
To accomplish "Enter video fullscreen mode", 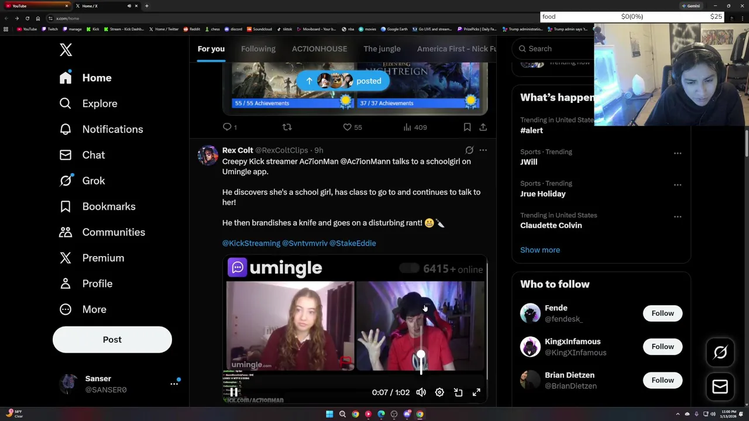I will (476, 392).
